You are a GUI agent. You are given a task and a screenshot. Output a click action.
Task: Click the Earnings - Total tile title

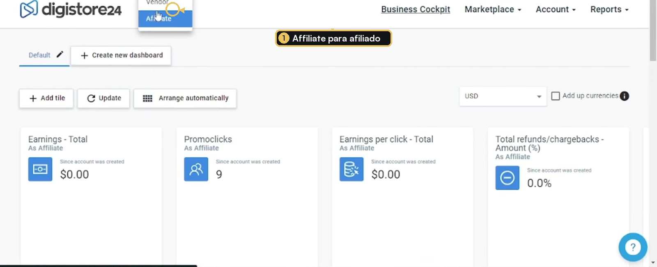(x=58, y=139)
